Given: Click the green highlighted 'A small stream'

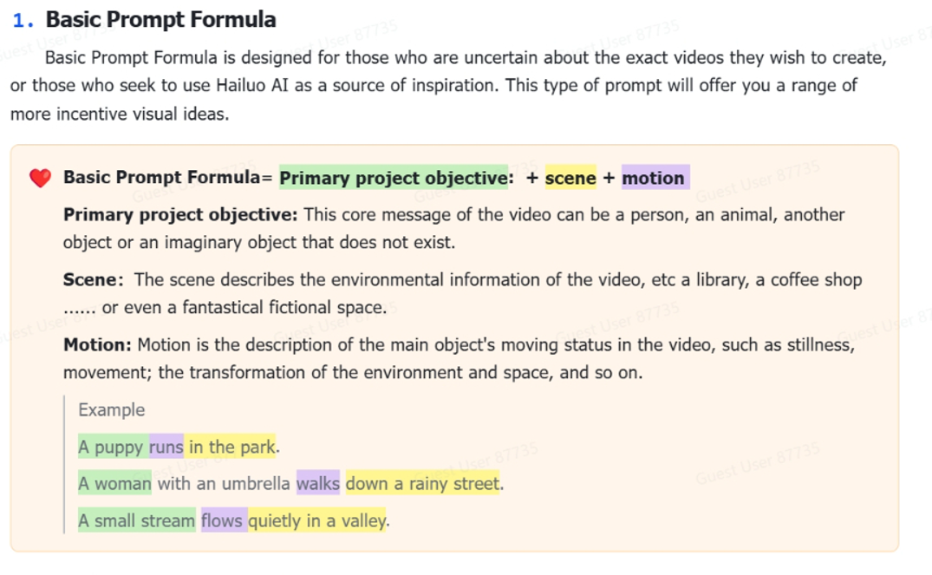Looking at the screenshot, I should 137,519.
